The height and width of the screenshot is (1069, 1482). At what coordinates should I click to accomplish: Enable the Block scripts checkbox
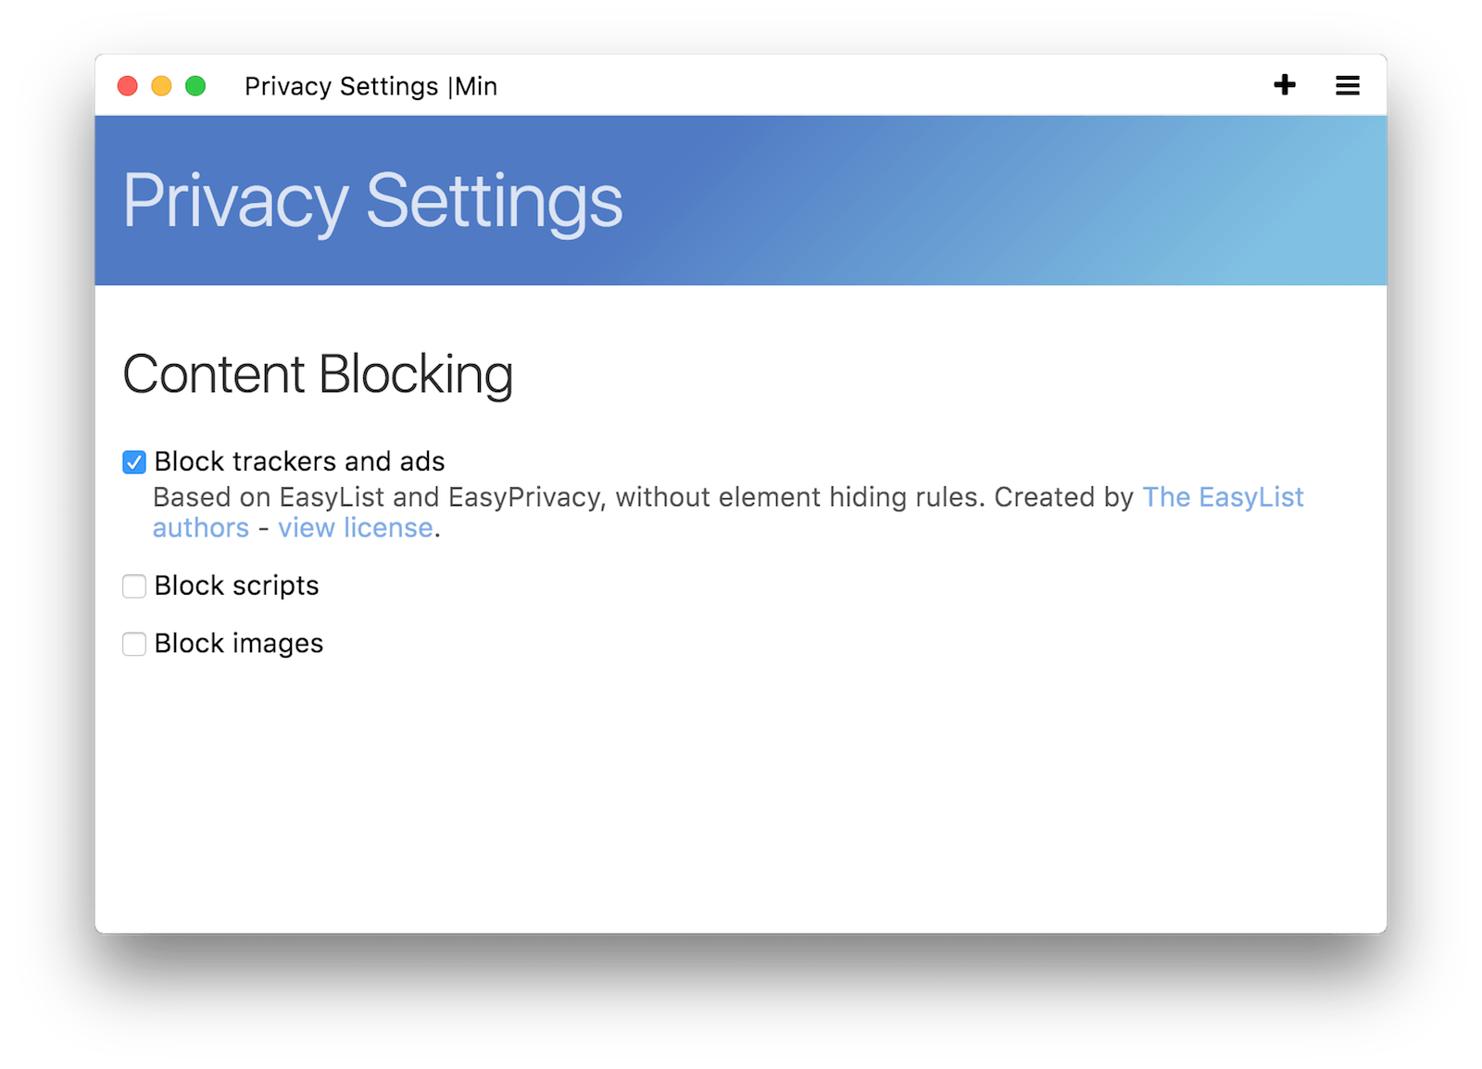134,586
